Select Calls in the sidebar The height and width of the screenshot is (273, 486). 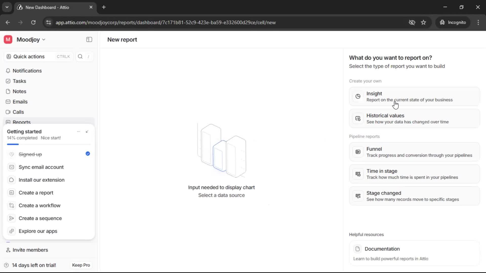(x=18, y=112)
